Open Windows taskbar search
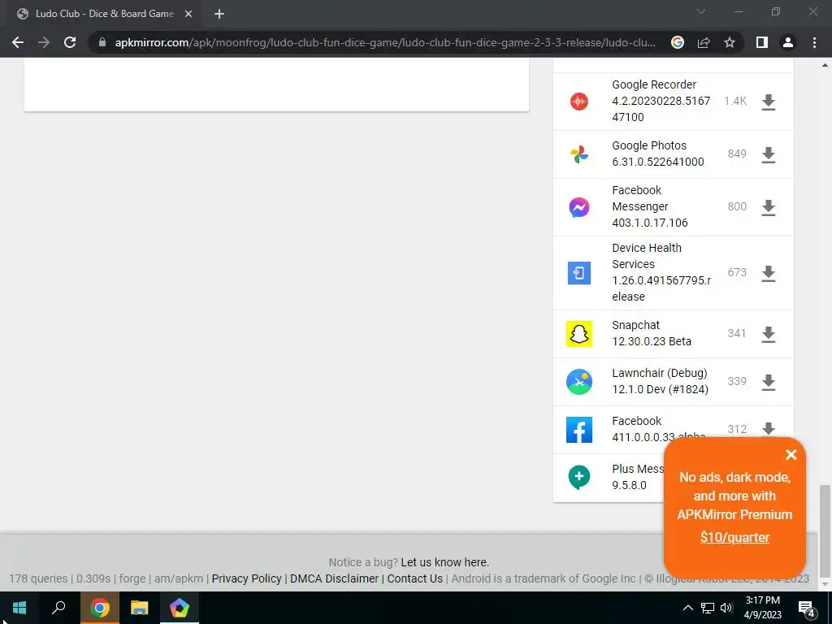The height and width of the screenshot is (624, 832). 58,608
